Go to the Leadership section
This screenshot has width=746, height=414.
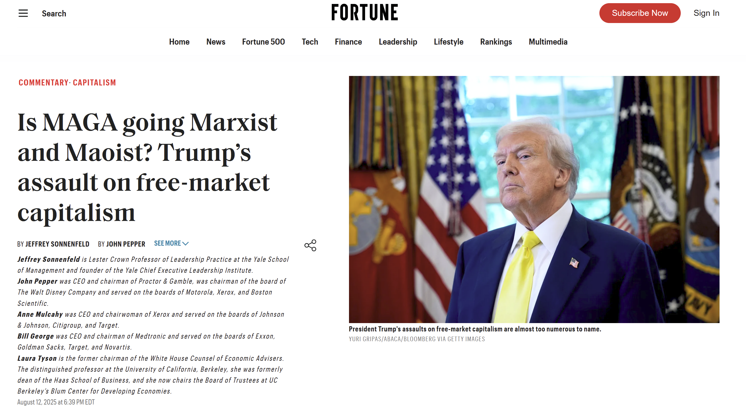click(398, 42)
